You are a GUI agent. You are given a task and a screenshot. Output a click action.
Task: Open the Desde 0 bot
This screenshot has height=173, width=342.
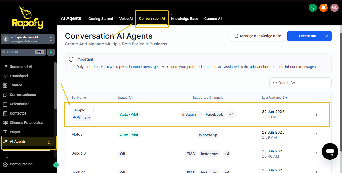click(x=79, y=154)
